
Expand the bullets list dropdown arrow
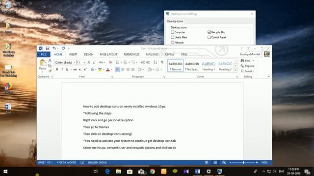(x=121, y=63)
